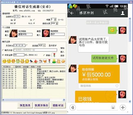Click the 电量 spinner arrows
This screenshot has width=133, height=115.
pyautogui.click(x=55, y=20)
